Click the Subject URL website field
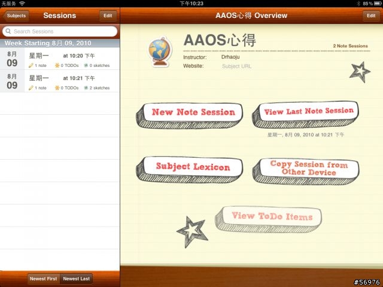Viewport: 383px width, 287px height. 236,66
